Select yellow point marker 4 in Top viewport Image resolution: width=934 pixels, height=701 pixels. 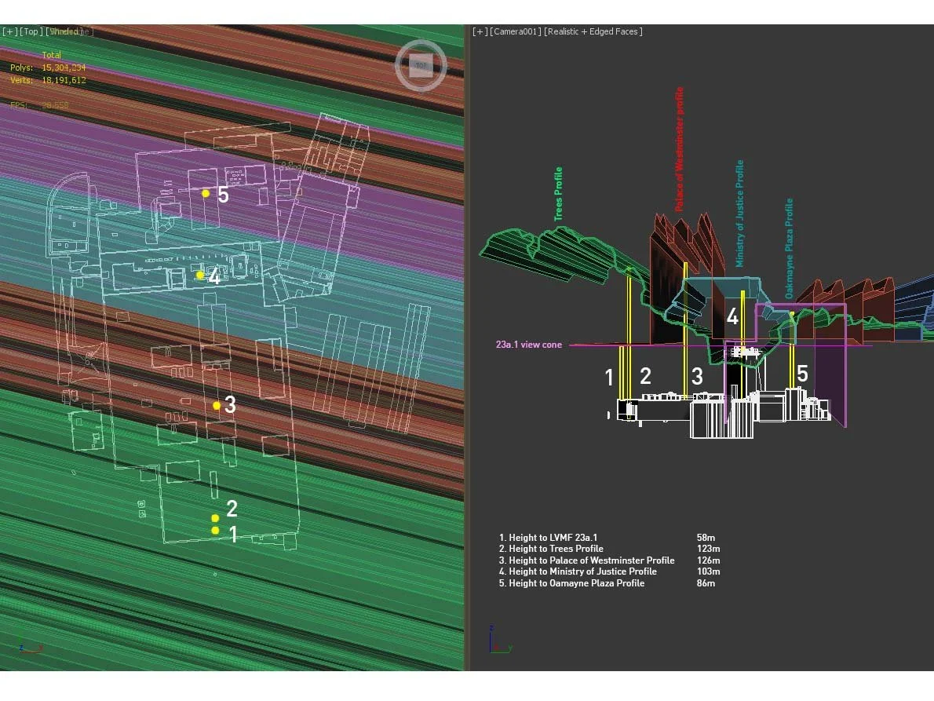[x=200, y=276]
